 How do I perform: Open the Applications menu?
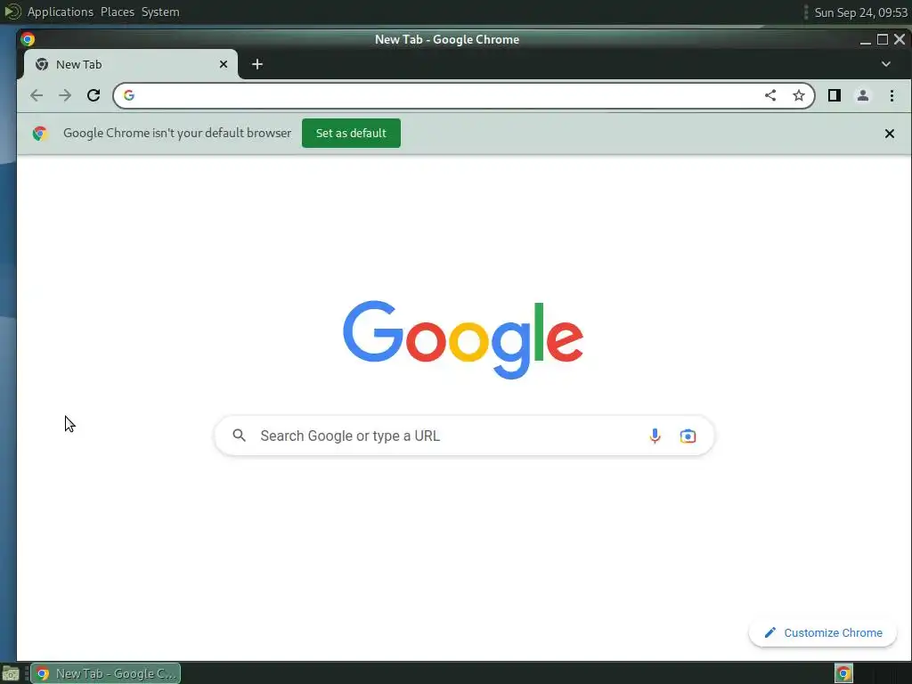point(61,12)
